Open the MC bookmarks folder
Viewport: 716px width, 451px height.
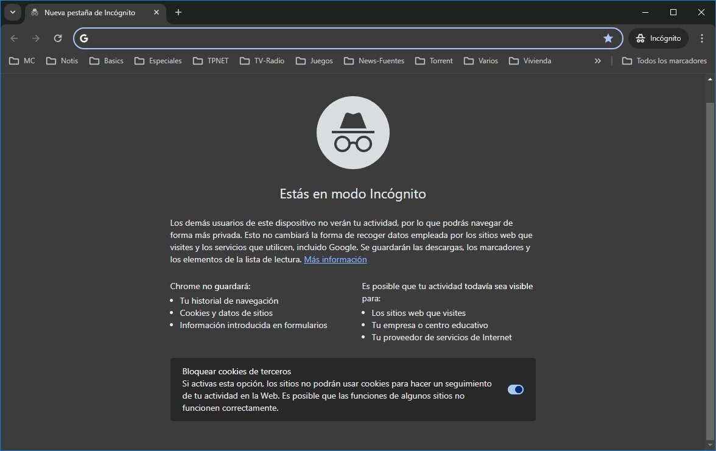tap(21, 61)
